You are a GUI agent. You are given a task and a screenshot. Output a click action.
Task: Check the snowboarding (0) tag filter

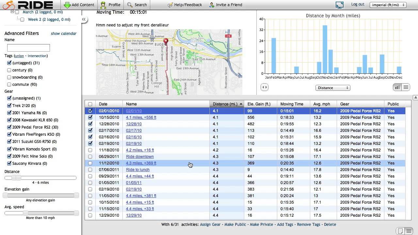(9, 77)
